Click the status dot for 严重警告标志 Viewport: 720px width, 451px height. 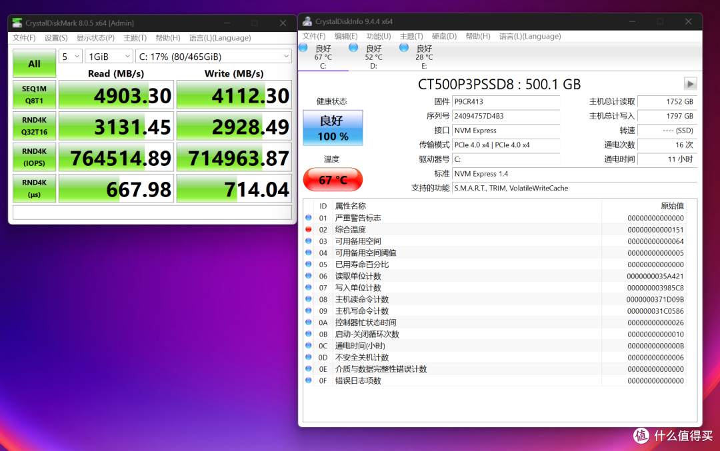coord(309,218)
